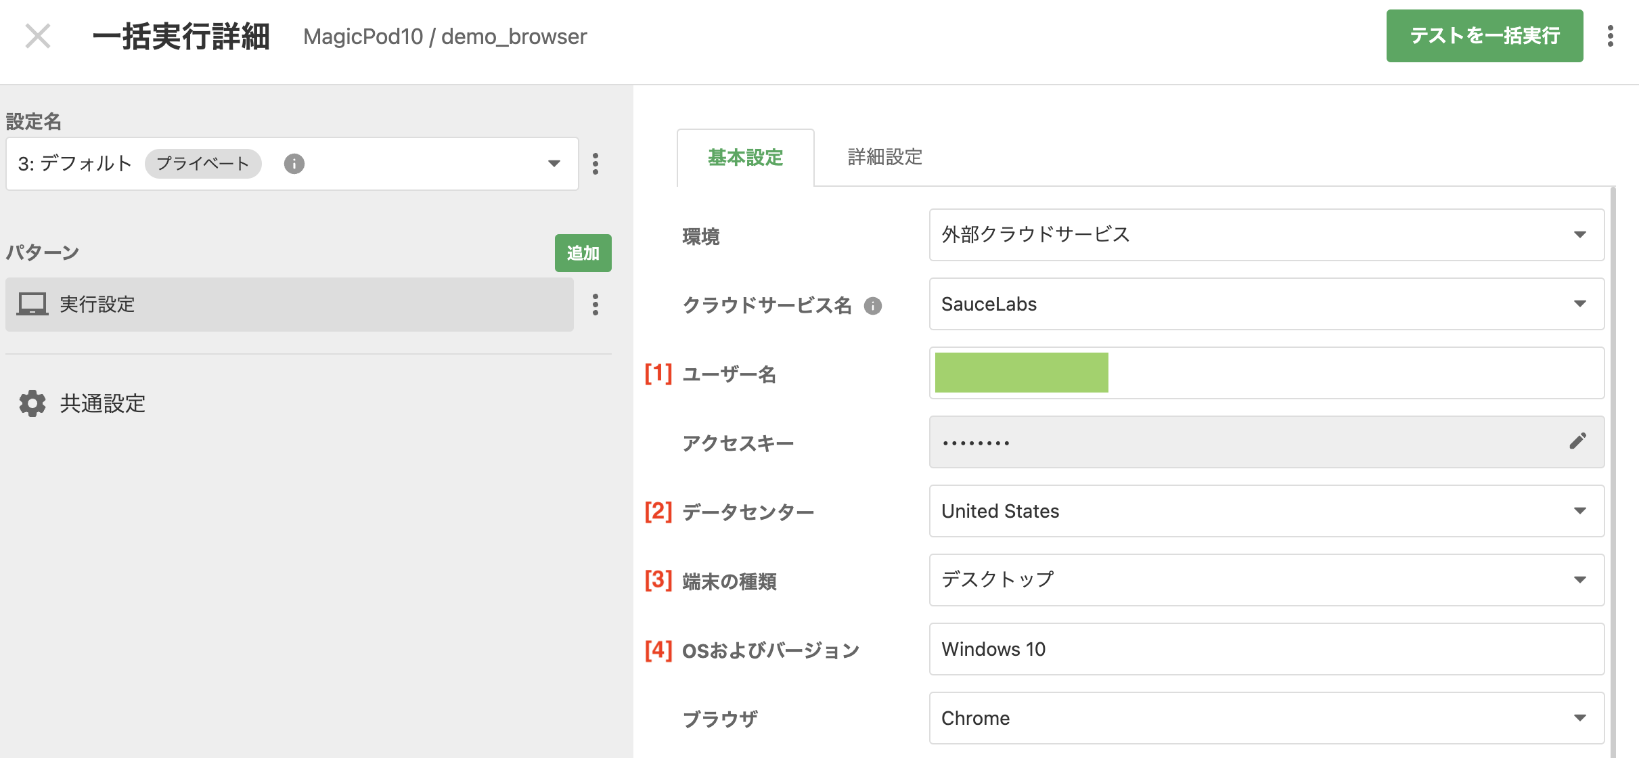Switch to the 基本設定 tab
The height and width of the screenshot is (758, 1639).
pyautogui.click(x=745, y=158)
